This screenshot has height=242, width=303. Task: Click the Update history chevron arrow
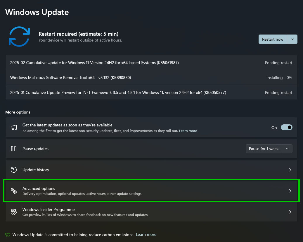coord(290,170)
